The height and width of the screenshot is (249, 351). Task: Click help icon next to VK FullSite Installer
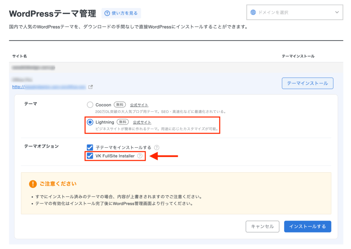click(x=140, y=156)
